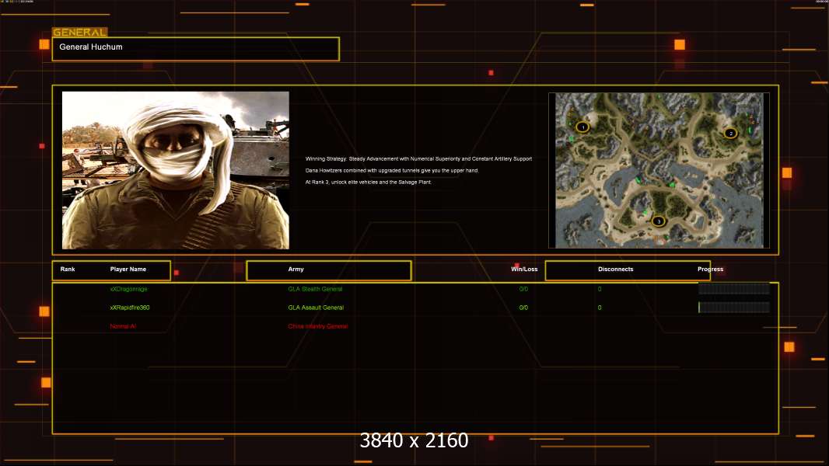Click the Progress column header

(710, 270)
